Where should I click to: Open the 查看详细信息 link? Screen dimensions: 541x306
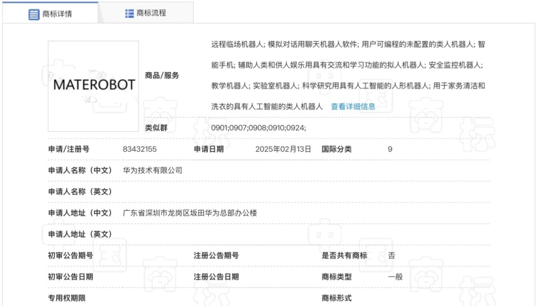point(353,106)
